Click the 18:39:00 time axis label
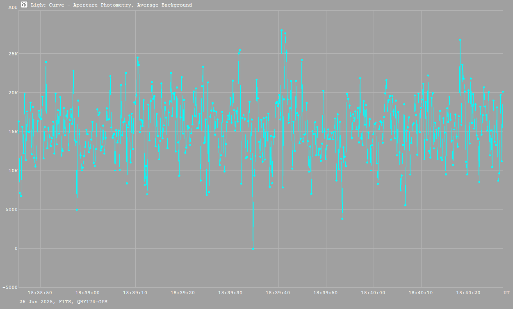 pyautogui.click(x=88, y=293)
